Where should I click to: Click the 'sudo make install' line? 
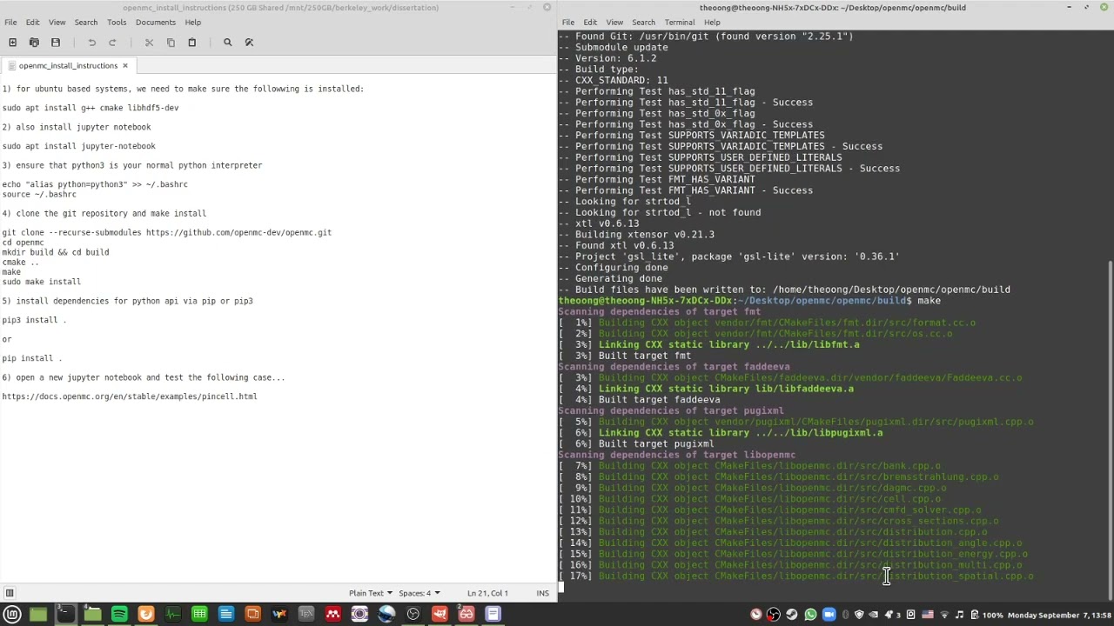41,282
